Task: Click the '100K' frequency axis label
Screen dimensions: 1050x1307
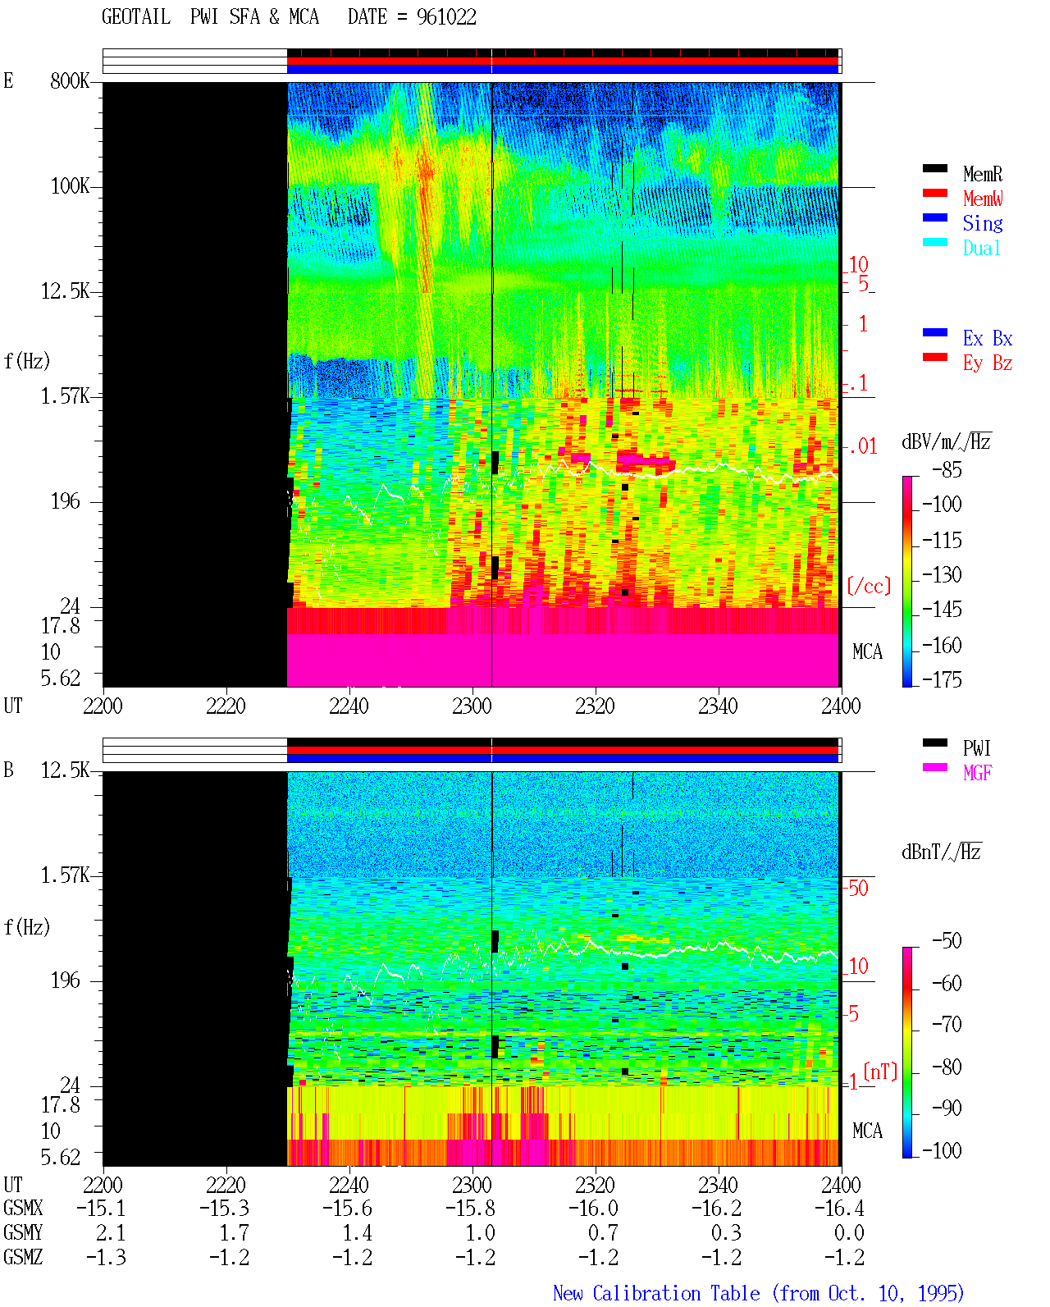Action: coord(70,186)
